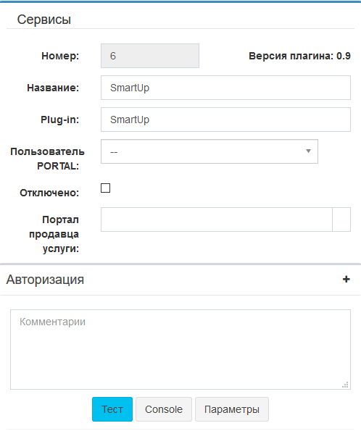The height and width of the screenshot is (431, 361).
Task: Click inside the Комментарии text area
Action: tap(180, 349)
